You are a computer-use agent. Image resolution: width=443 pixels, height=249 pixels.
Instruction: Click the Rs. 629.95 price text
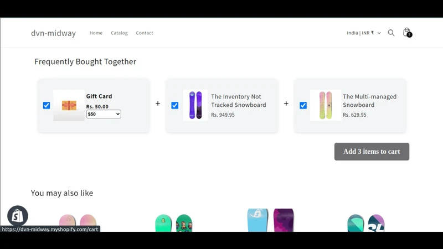(x=354, y=115)
